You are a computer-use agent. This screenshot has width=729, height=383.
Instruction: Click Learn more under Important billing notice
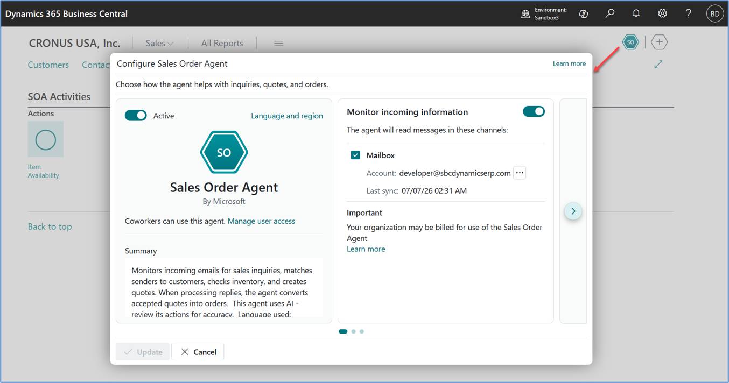coord(366,249)
